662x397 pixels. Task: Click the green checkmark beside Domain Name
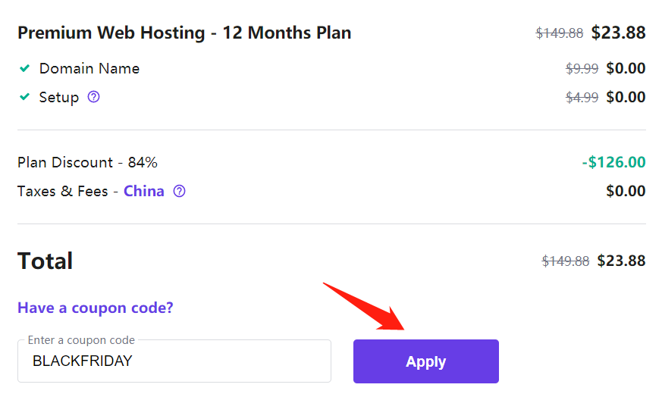25,68
